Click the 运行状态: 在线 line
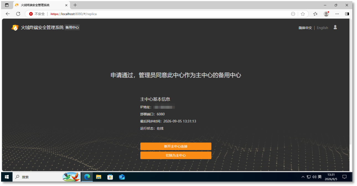This screenshot has height=186, width=357. [x=152, y=128]
